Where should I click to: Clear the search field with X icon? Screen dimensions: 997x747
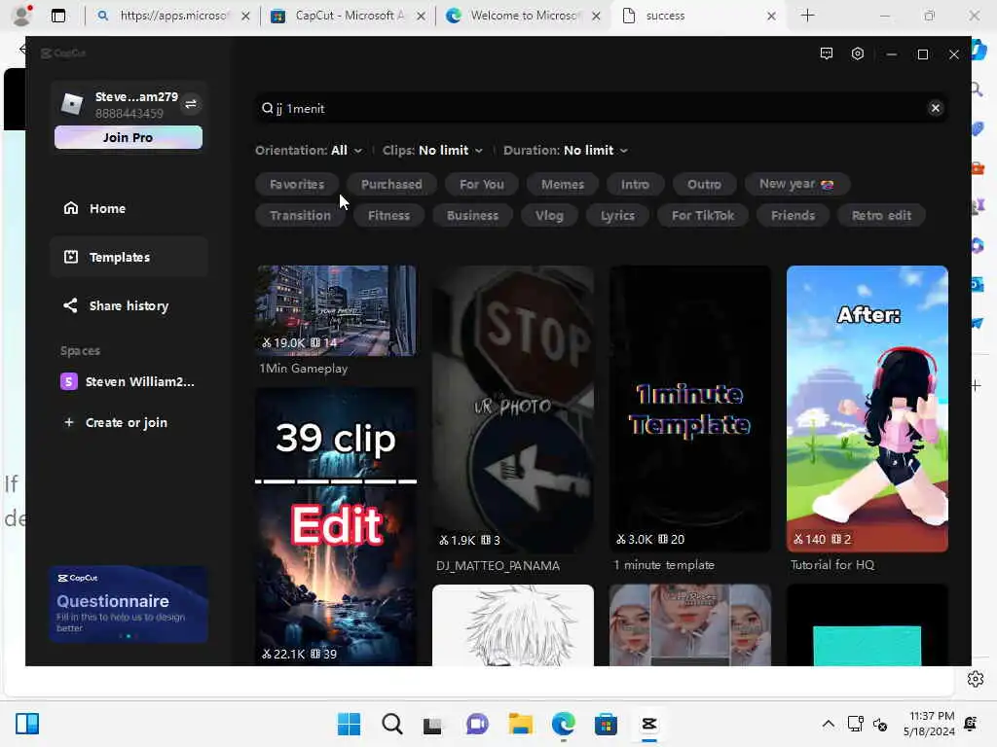935,108
